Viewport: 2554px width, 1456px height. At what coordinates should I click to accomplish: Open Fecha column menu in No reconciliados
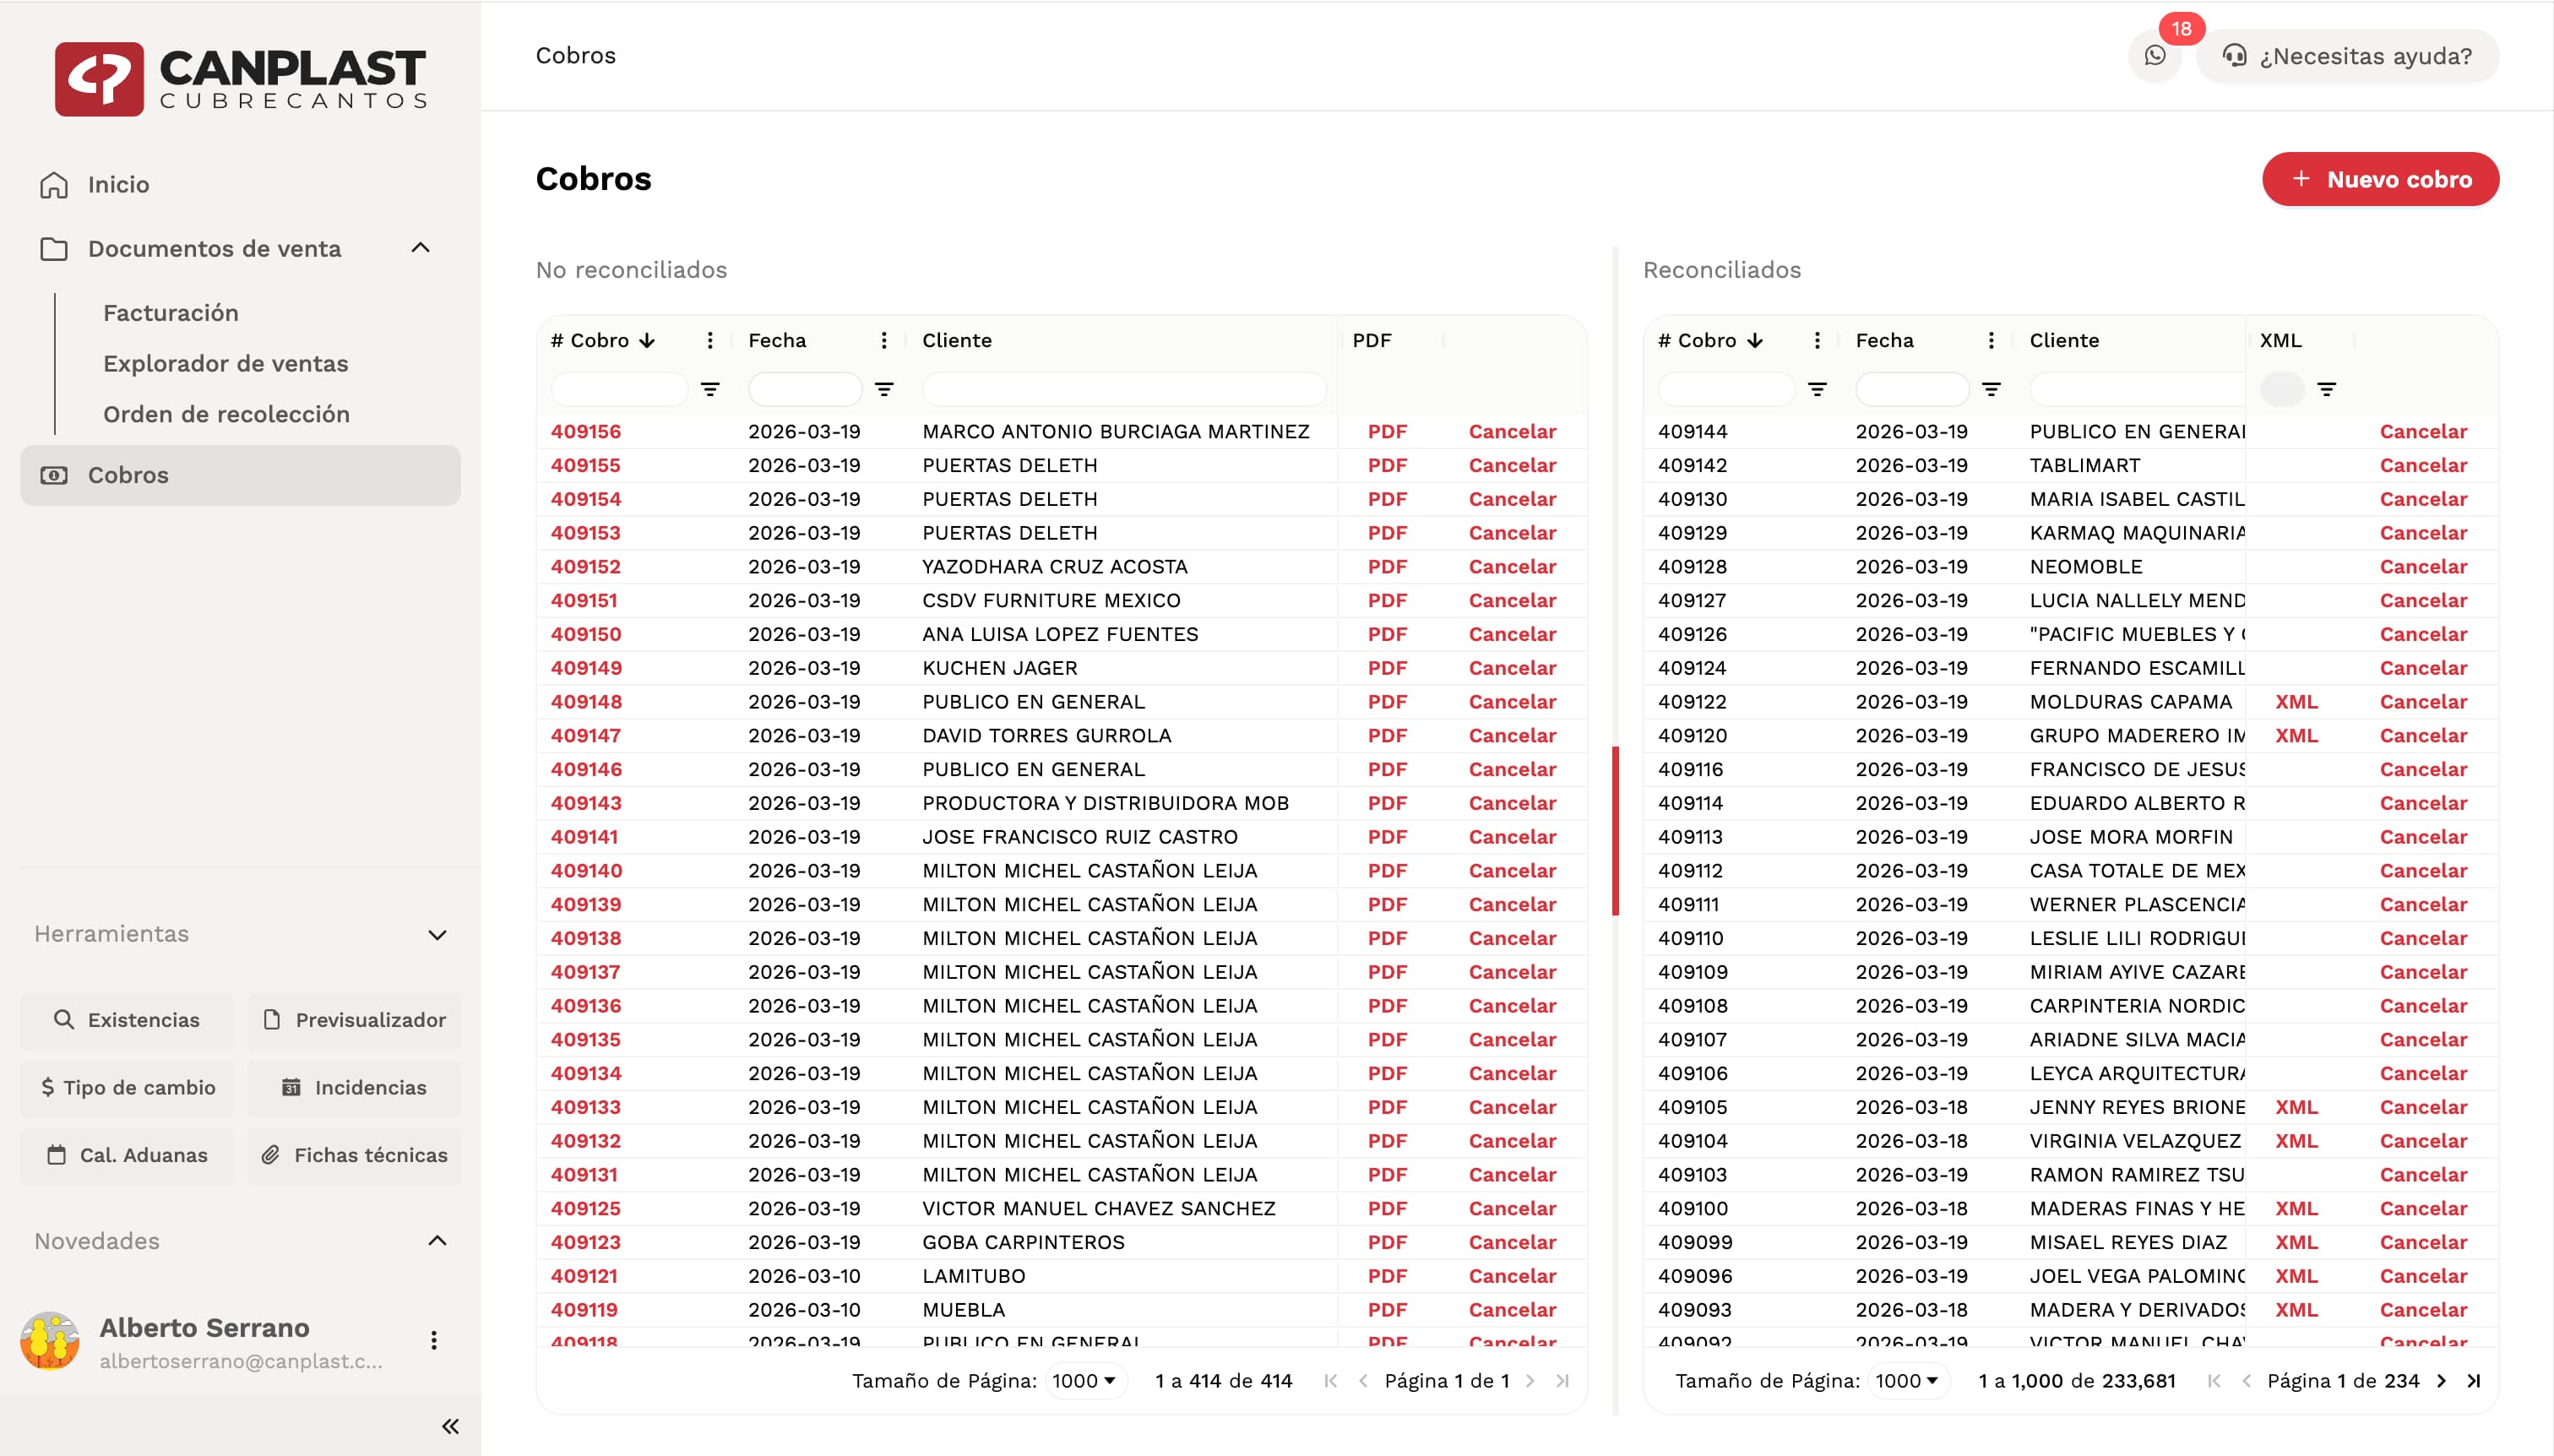click(x=884, y=340)
